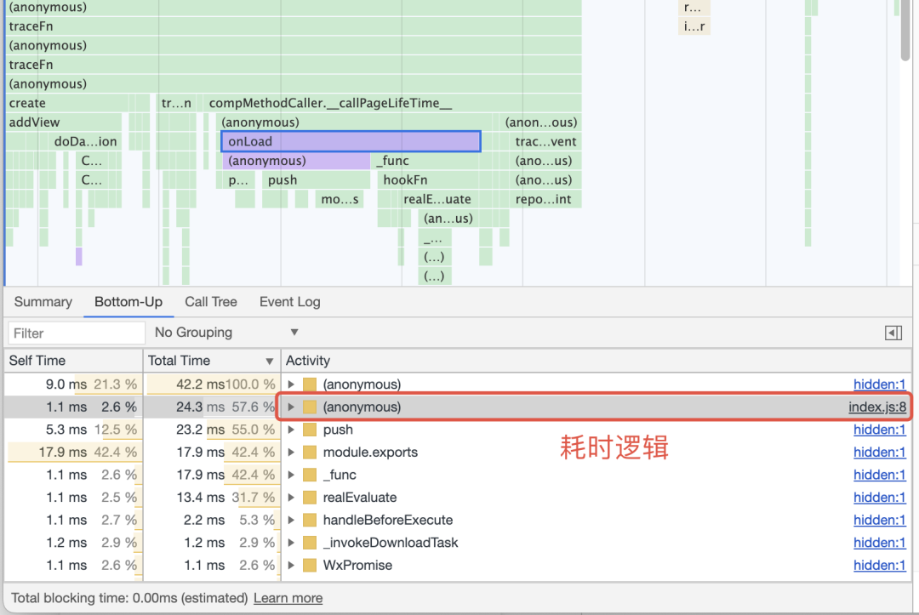Select the addView block in flame chart
Image resolution: width=919 pixels, height=615 pixels.
click(63, 122)
